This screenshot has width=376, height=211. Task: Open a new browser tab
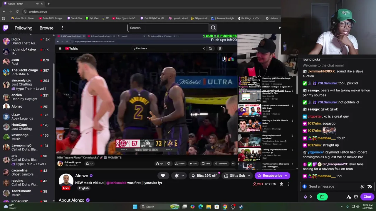tap(48, 4)
